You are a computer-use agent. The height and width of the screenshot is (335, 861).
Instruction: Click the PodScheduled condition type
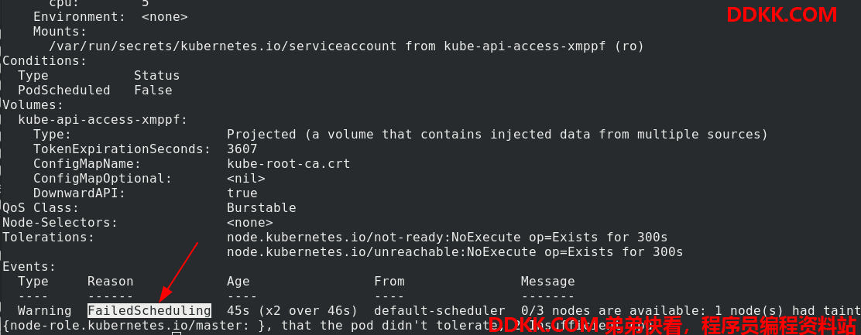[63, 90]
